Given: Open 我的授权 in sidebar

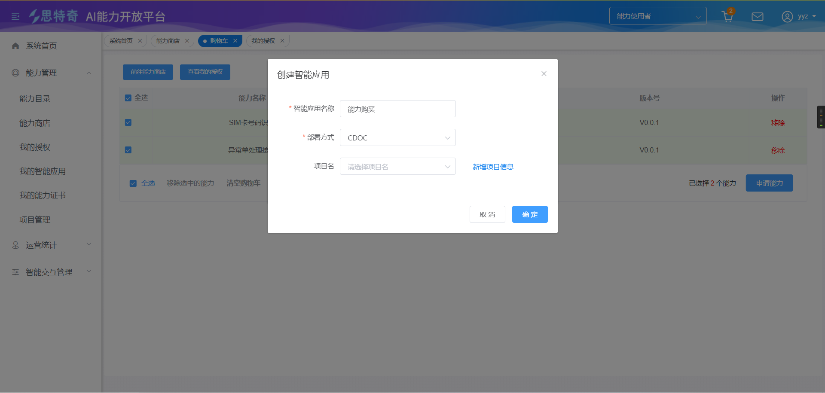Looking at the screenshot, I should (35, 147).
